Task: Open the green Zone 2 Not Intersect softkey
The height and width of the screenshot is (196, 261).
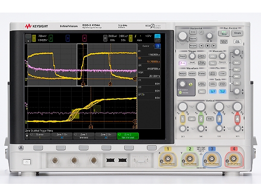Action: (x=128, y=136)
